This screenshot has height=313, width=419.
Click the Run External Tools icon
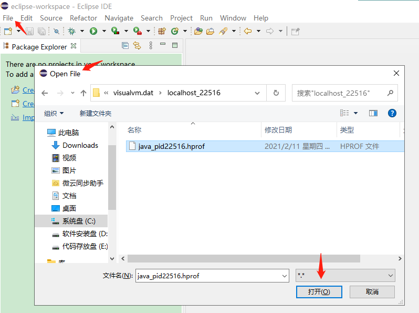click(x=138, y=31)
